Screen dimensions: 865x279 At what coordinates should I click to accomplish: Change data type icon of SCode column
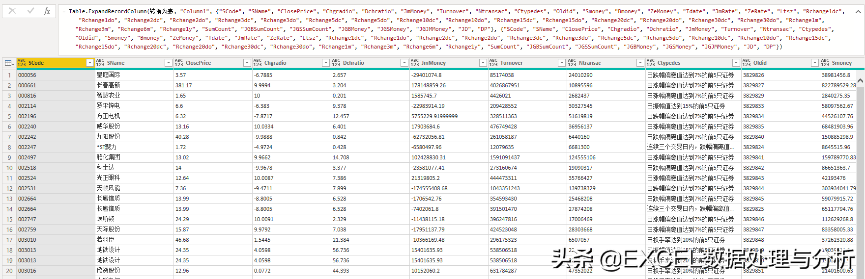tap(22, 63)
